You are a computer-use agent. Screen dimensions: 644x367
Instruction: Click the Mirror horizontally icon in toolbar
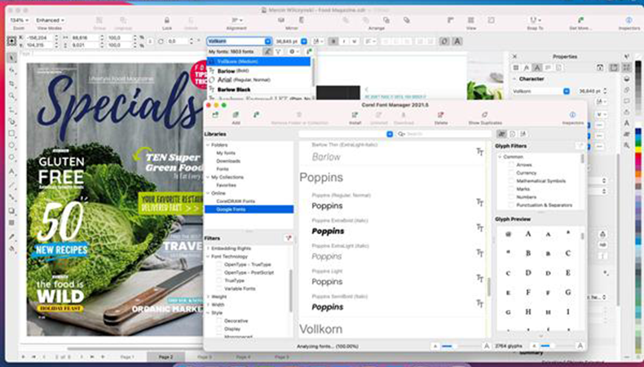(x=281, y=20)
